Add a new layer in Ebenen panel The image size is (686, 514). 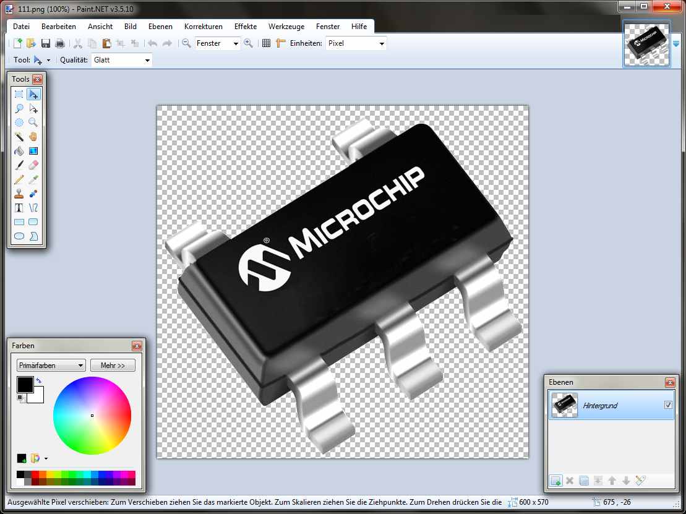click(555, 481)
